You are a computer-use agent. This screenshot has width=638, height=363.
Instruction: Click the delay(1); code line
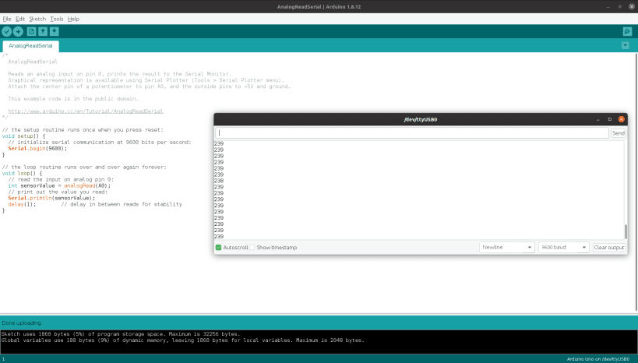tap(22, 204)
